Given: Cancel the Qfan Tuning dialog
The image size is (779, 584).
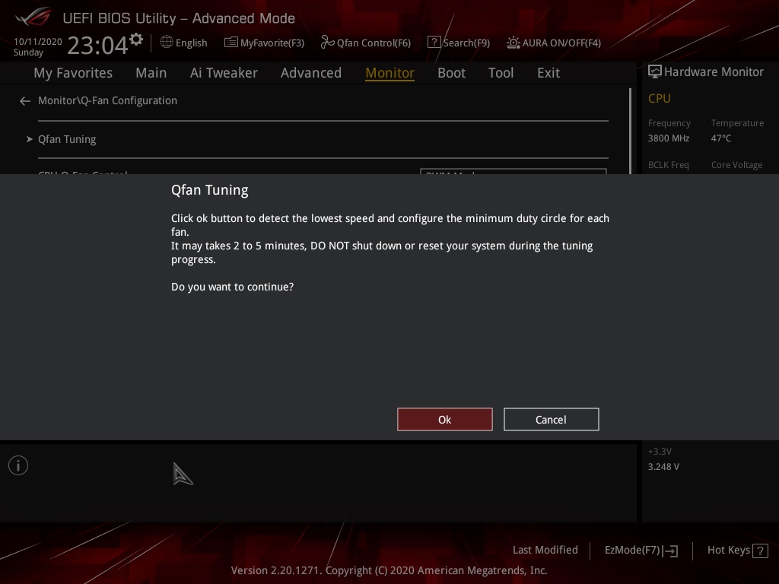Looking at the screenshot, I should (x=551, y=420).
